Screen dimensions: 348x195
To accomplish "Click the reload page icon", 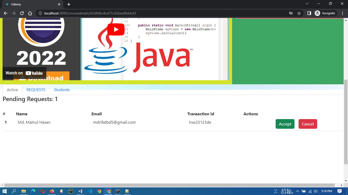I will (x=22, y=13).
